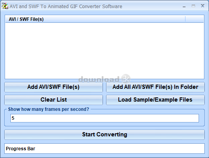Load Sample/Example Files
This screenshot has height=158, width=209.
pos(155,100)
